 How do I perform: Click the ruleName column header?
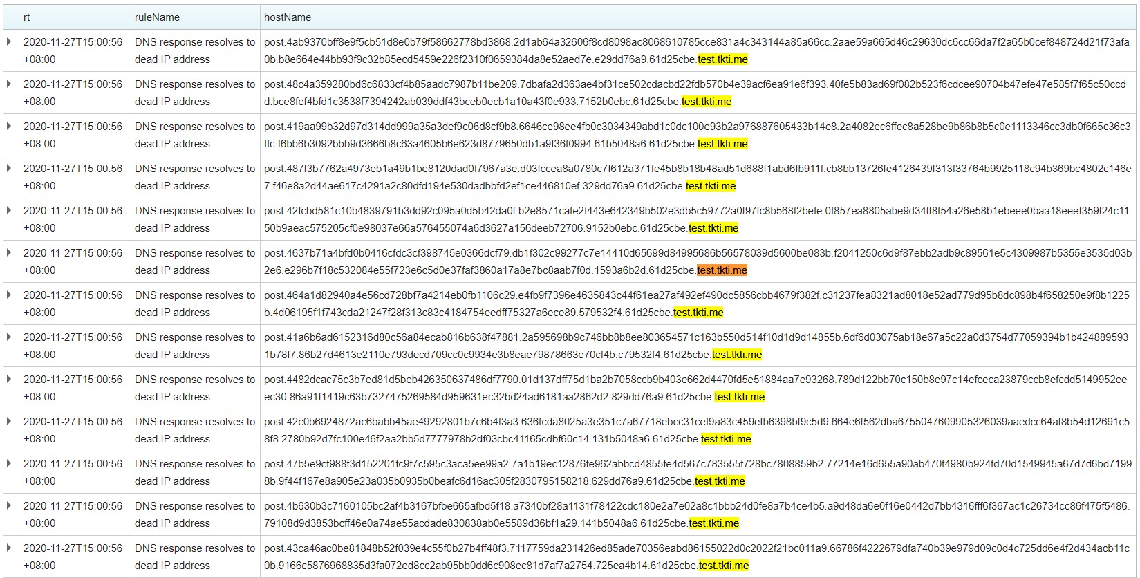(x=157, y=17)
